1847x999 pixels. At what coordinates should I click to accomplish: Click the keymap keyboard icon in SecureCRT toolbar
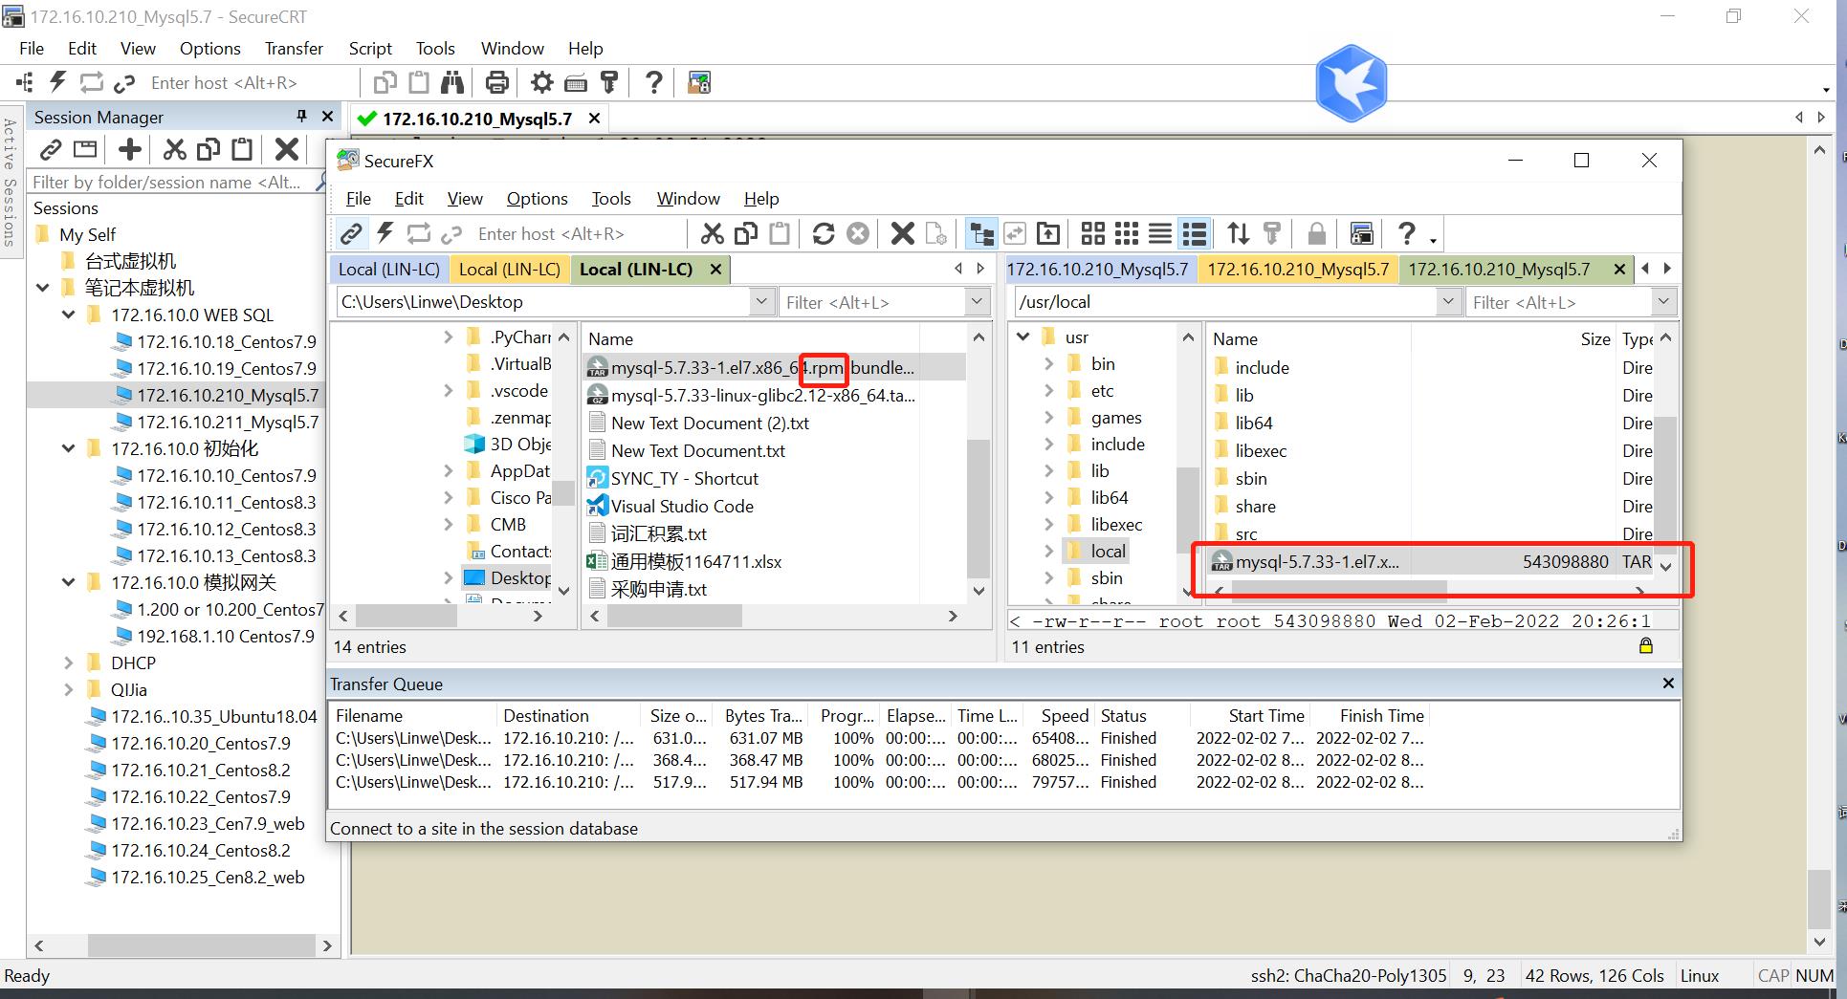pos(576,82)
